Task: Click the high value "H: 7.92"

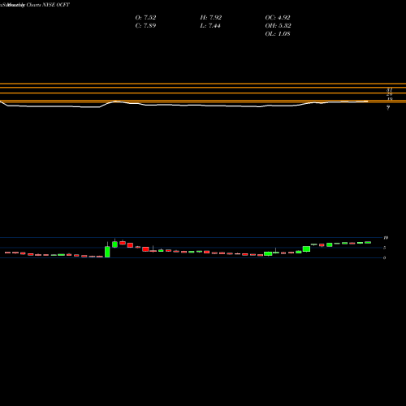Action: (211, 18)
